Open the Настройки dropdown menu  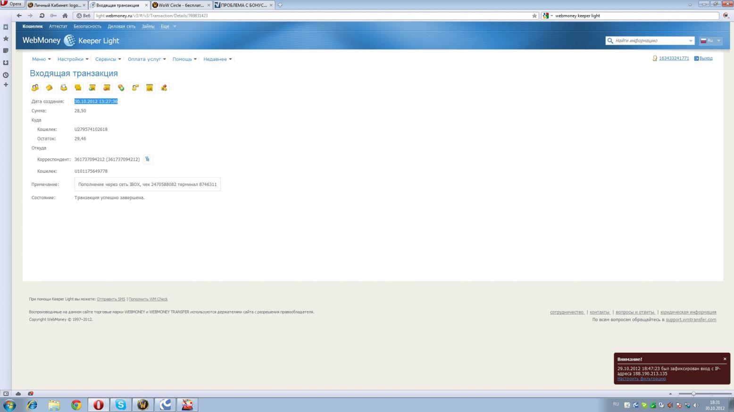(x=73, y=59)
